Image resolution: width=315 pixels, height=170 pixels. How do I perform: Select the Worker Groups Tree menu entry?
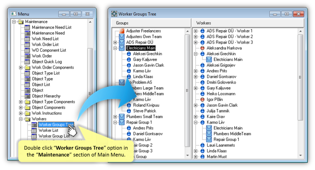tap(56, 125)
